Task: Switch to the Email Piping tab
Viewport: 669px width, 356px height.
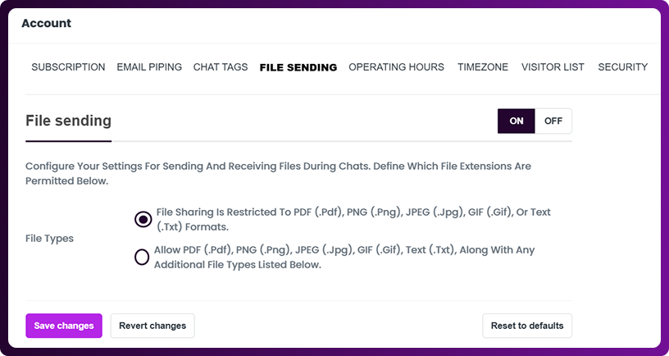Action: pos(149,67)
